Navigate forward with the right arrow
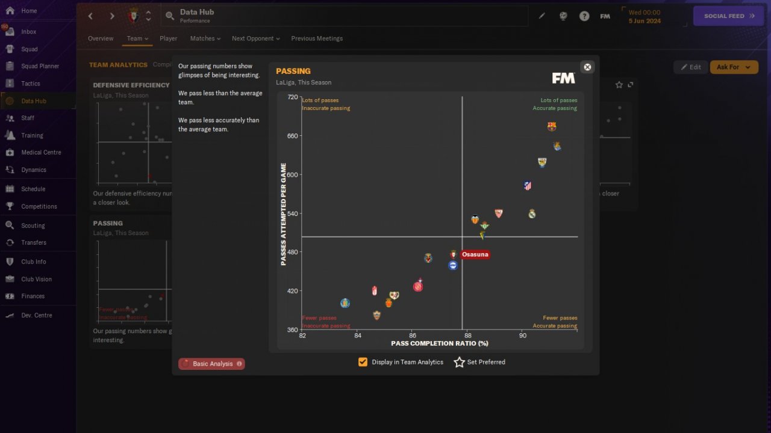This screenshot has width=771, height=433. pyautogui.click(x=111, y=16)
